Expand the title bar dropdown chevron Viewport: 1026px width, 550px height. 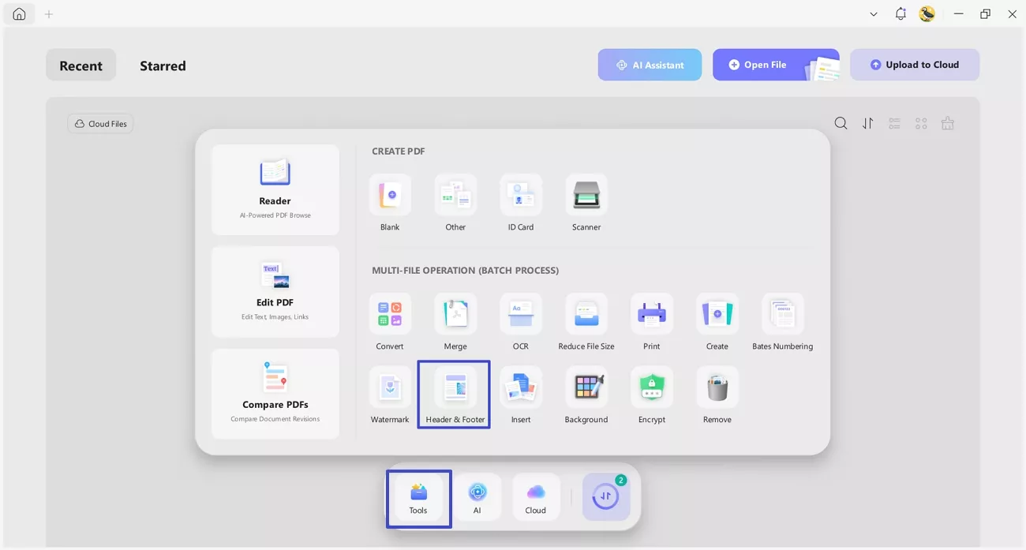click(x=874, y=14)
